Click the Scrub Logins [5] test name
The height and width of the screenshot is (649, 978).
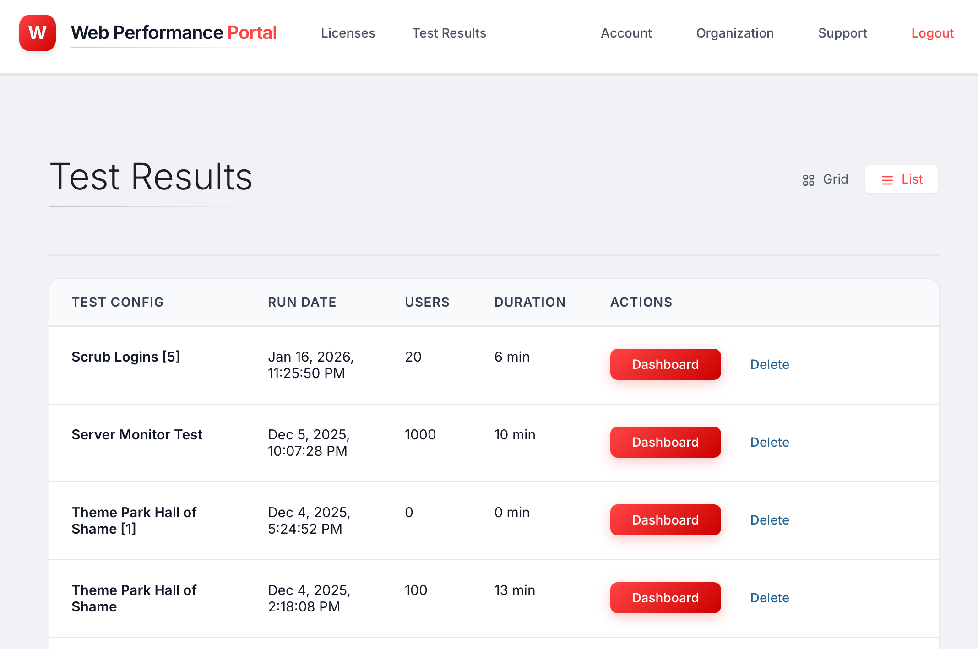click(x=126, y=357)
